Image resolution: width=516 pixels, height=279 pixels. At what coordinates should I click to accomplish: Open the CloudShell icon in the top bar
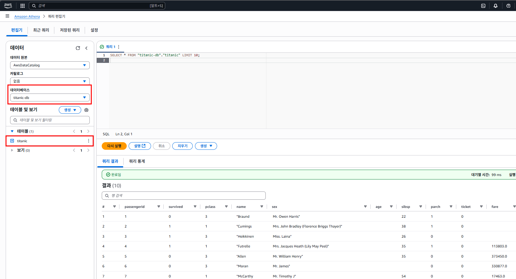483,6
